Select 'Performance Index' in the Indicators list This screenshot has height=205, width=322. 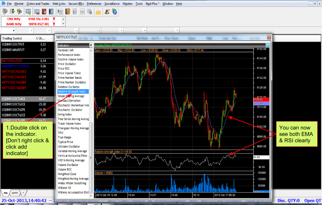pyautogui.click(x=73, y=55)
